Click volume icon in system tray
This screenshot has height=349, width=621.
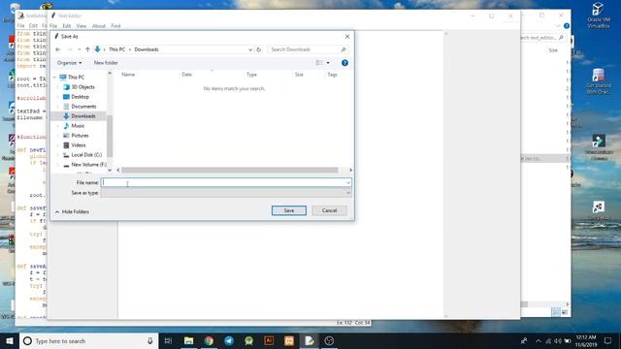(x=558, y=340)
